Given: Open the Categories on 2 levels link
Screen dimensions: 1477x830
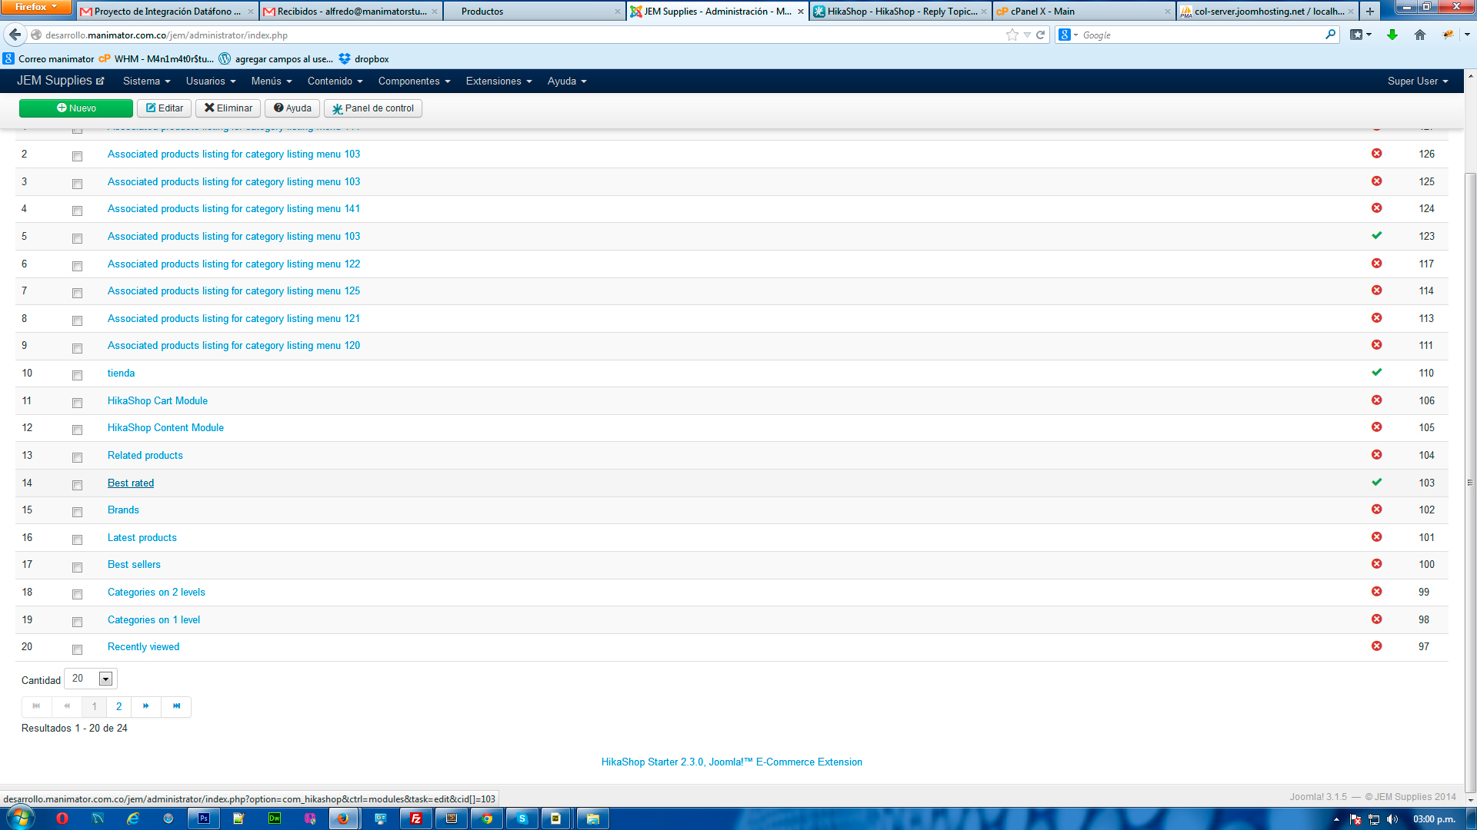Looking at the screenshot, I should point(156,592).
